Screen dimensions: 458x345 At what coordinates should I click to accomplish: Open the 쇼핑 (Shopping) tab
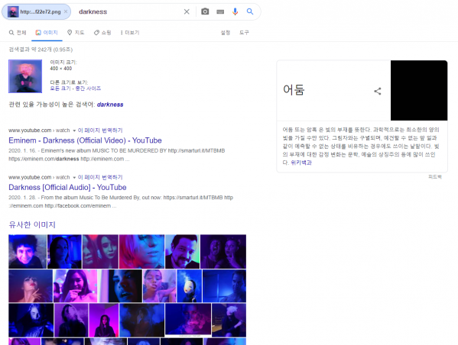[x=102, y=32]
